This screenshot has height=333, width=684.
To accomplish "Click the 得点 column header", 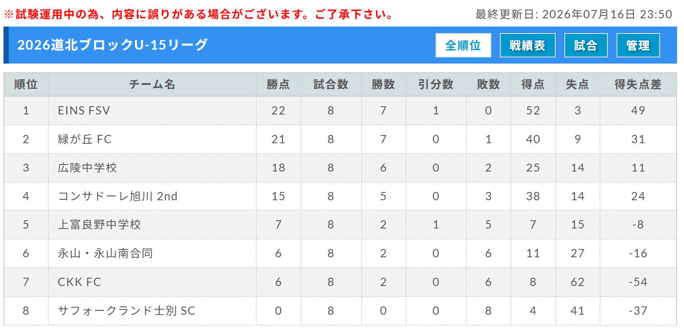I will coord(533,84).
